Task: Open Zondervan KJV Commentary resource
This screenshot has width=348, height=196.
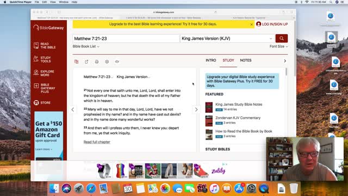Action: pos(238,118)
